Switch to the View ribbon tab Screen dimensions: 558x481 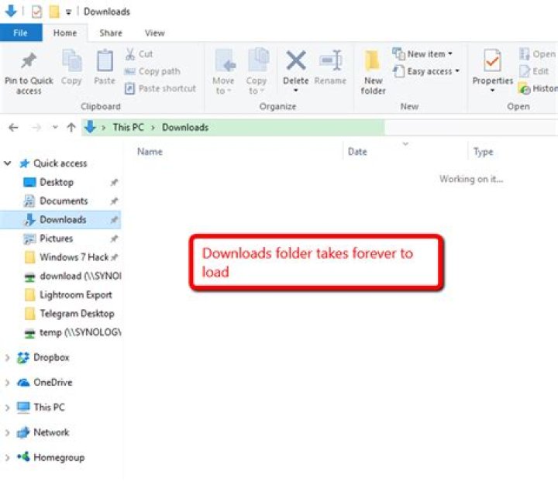pyautogui.click(x=154, y=33)
